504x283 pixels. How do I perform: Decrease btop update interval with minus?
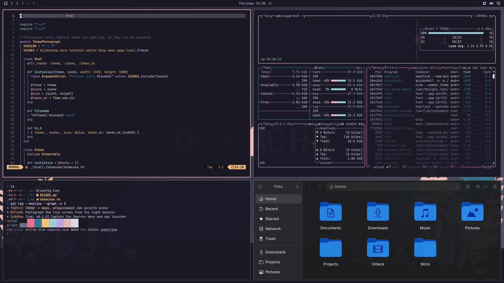[473, 16]
